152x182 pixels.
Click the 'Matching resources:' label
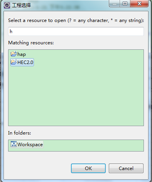[31, 43]
